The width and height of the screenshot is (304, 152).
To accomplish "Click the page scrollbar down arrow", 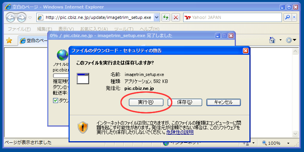I will [295, 133].
